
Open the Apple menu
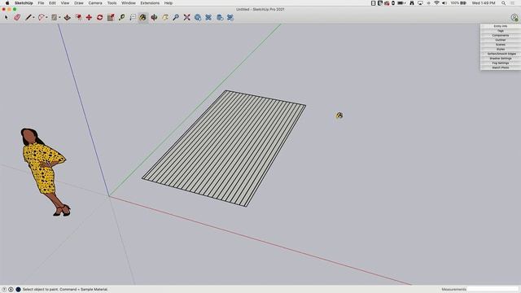(x=7, y=3)
